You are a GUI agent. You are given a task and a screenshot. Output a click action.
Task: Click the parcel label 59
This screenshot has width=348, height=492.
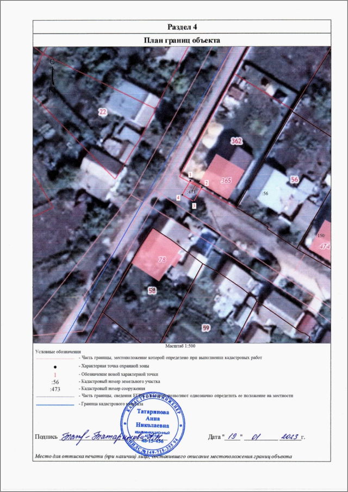[206, 328]
